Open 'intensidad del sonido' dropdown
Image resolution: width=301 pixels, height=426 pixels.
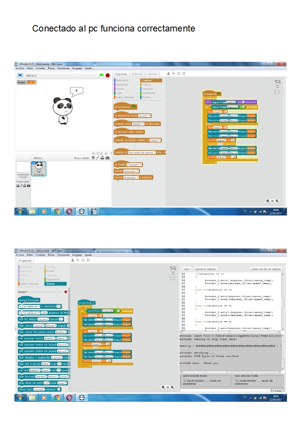(142, 152)
